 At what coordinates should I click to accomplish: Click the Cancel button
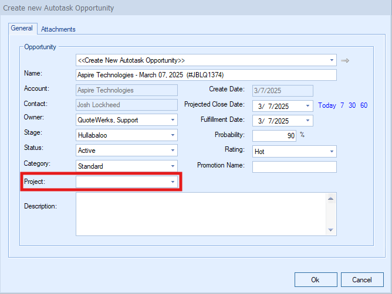[362, 279]
